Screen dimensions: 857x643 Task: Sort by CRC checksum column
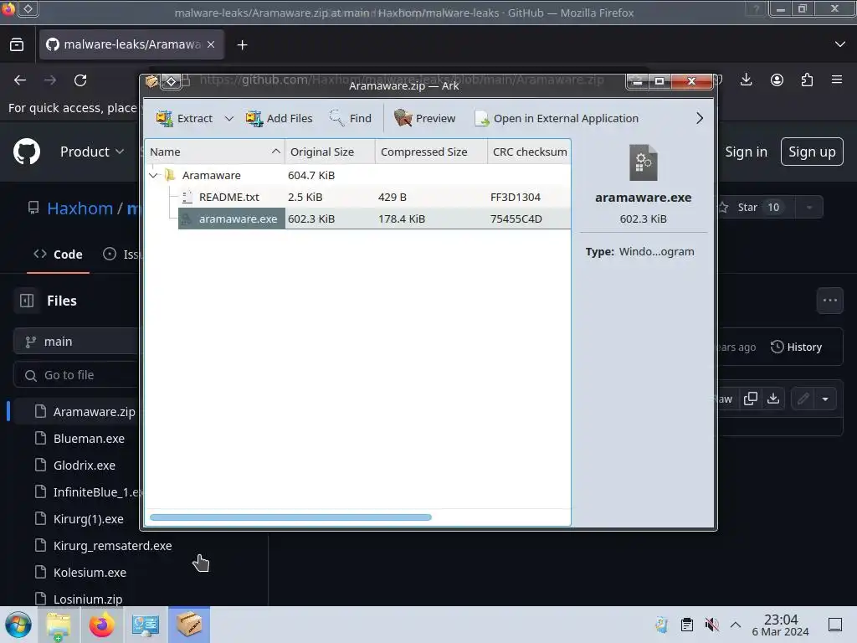[x=529, y=152]
